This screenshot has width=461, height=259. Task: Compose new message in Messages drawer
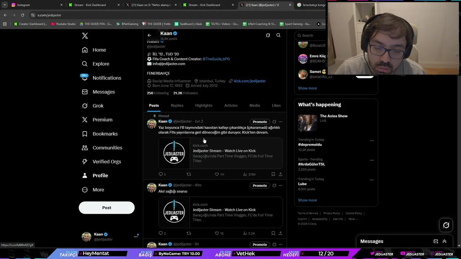point(436,241)
